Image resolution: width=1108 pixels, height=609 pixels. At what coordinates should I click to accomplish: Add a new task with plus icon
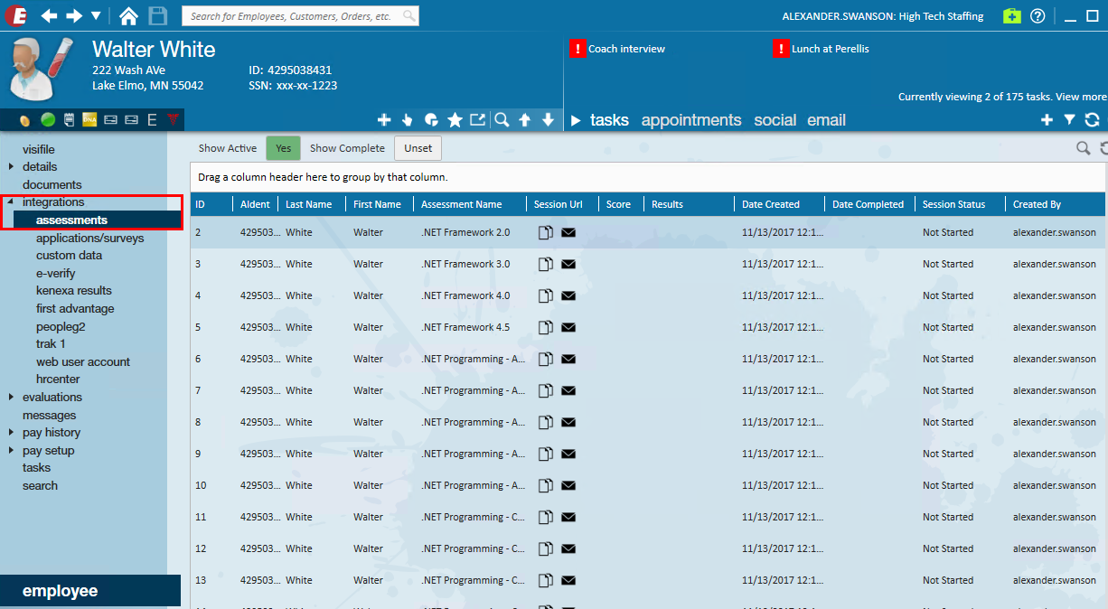(x=1047, y=119)
